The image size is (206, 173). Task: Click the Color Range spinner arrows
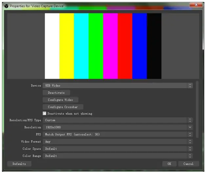pos(190,156)
